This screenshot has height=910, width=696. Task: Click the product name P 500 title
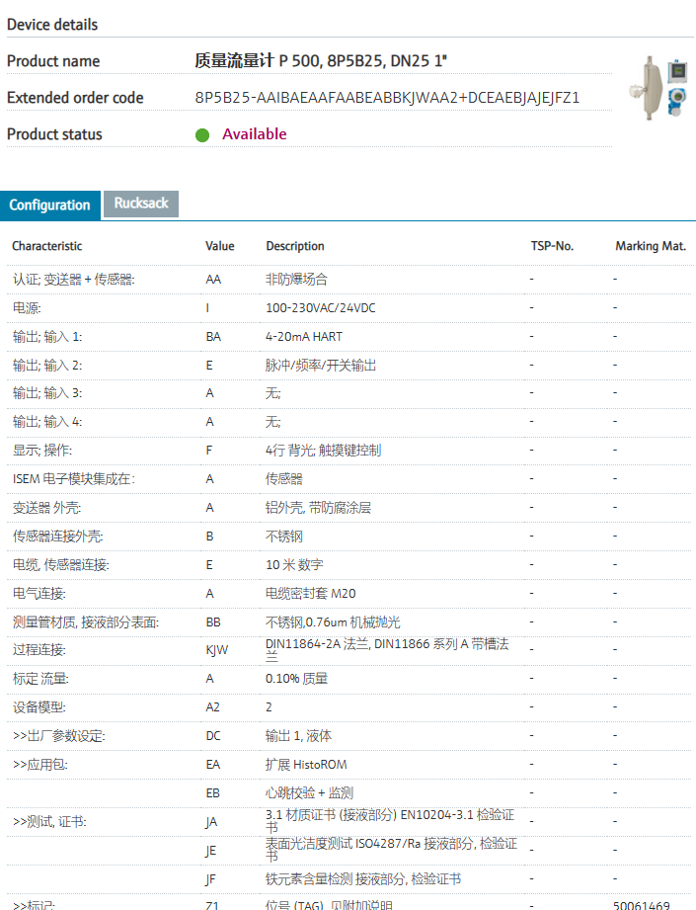click(321, 61)
